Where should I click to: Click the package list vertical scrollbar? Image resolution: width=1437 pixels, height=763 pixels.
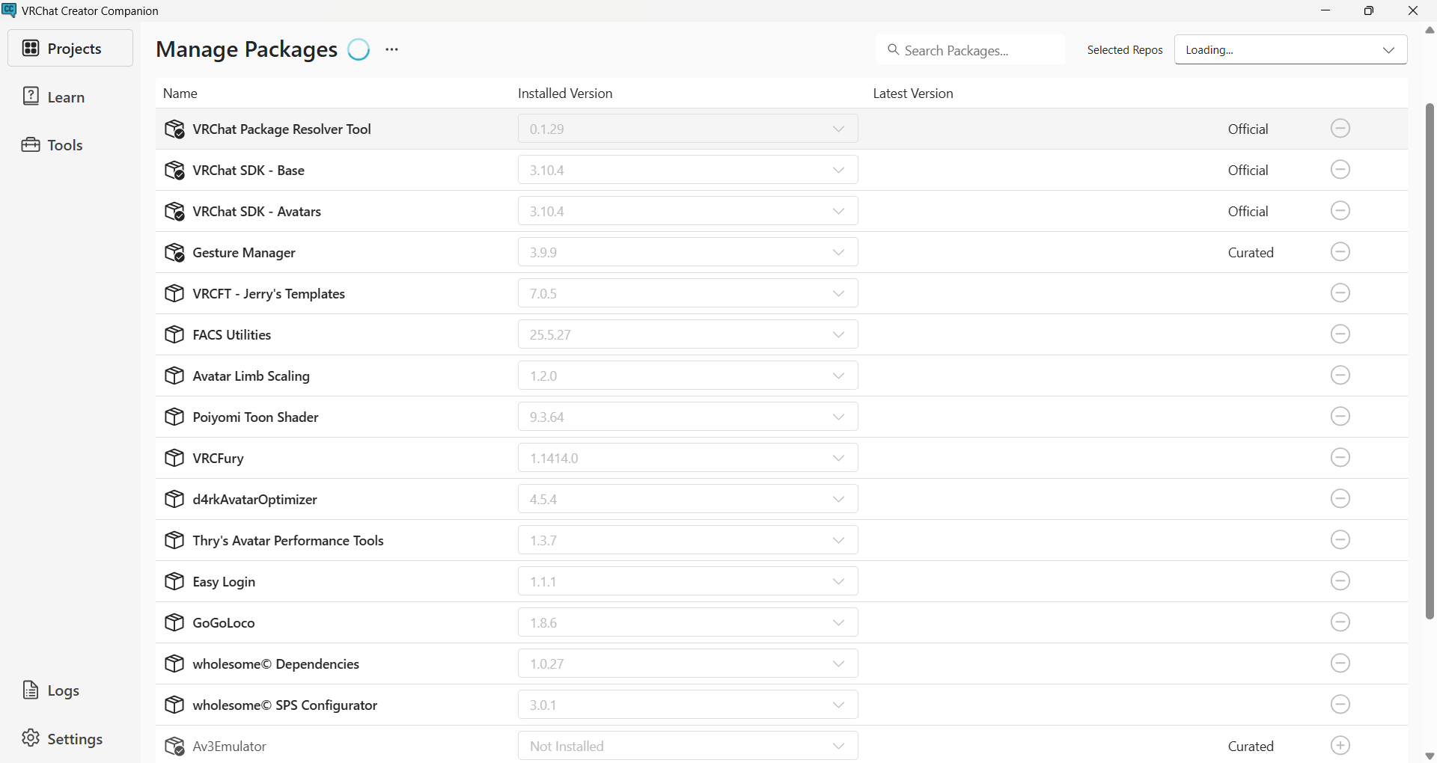pyautogui.click(x=1430, y=361)
